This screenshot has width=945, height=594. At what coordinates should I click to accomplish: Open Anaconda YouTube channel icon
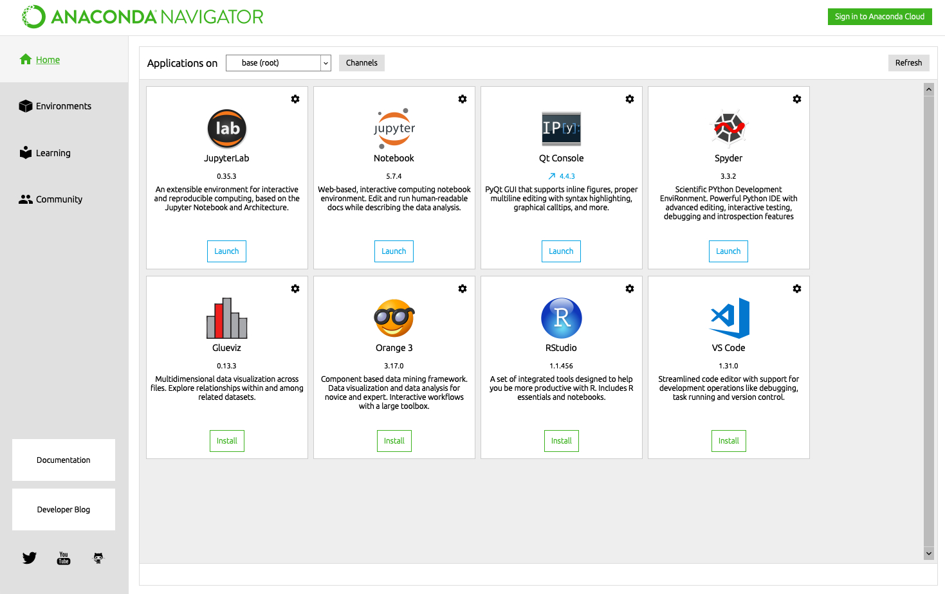(64, 558)
